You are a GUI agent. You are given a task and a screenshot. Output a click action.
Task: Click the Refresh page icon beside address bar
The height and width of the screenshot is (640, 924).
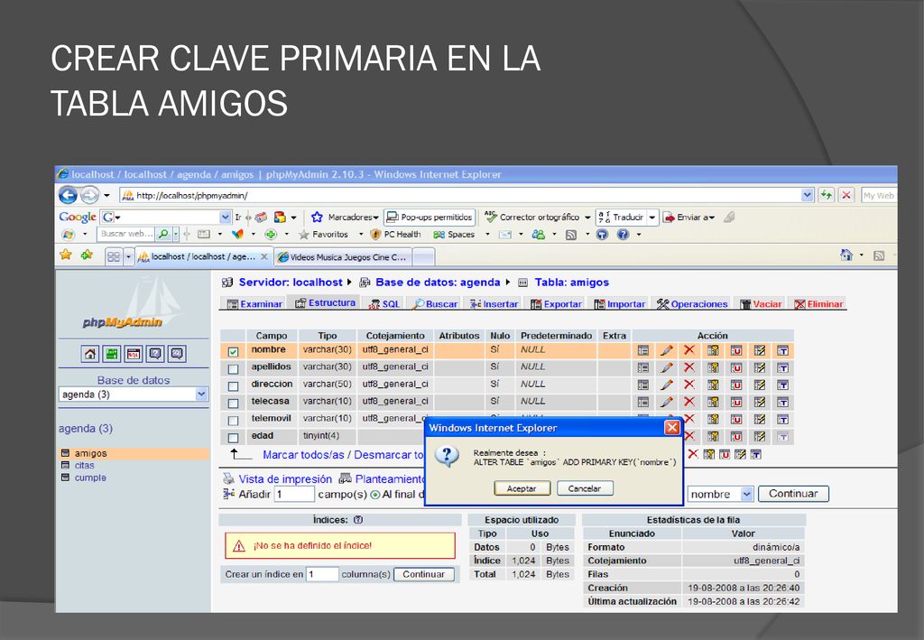coord(827,195)
